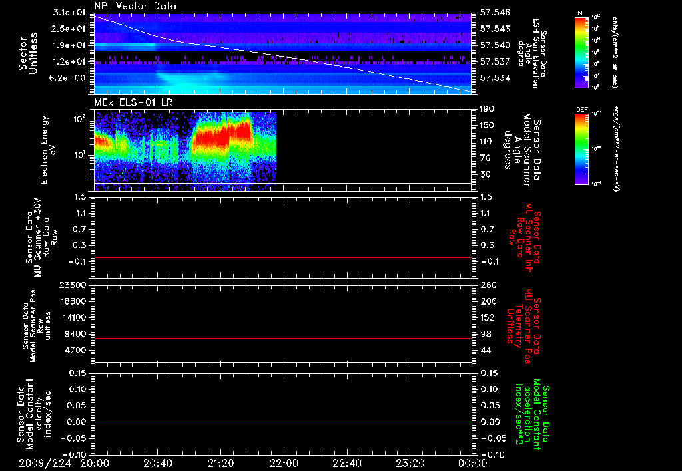682x471 pixels.
Task: Click the cnts/(cm**2-sr-sec) unit label
Action: (x=615, y=53)
